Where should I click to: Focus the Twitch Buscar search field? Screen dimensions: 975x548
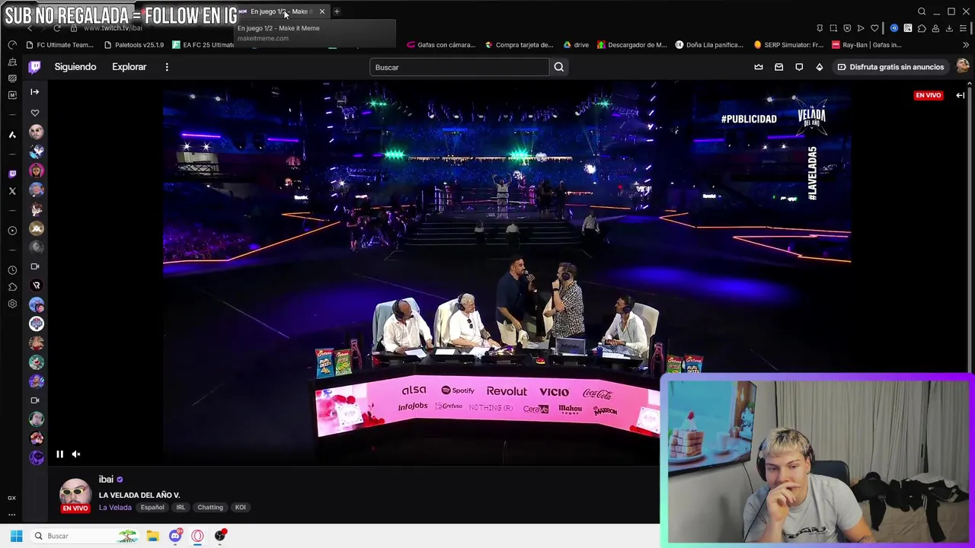click(459, 67)
